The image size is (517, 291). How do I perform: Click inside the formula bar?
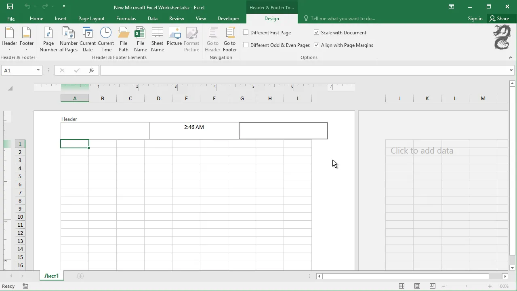click(x=304, y=70)
